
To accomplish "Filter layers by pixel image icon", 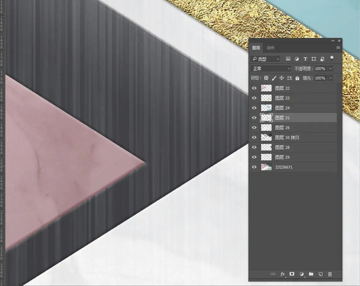I will pos(288,59).
